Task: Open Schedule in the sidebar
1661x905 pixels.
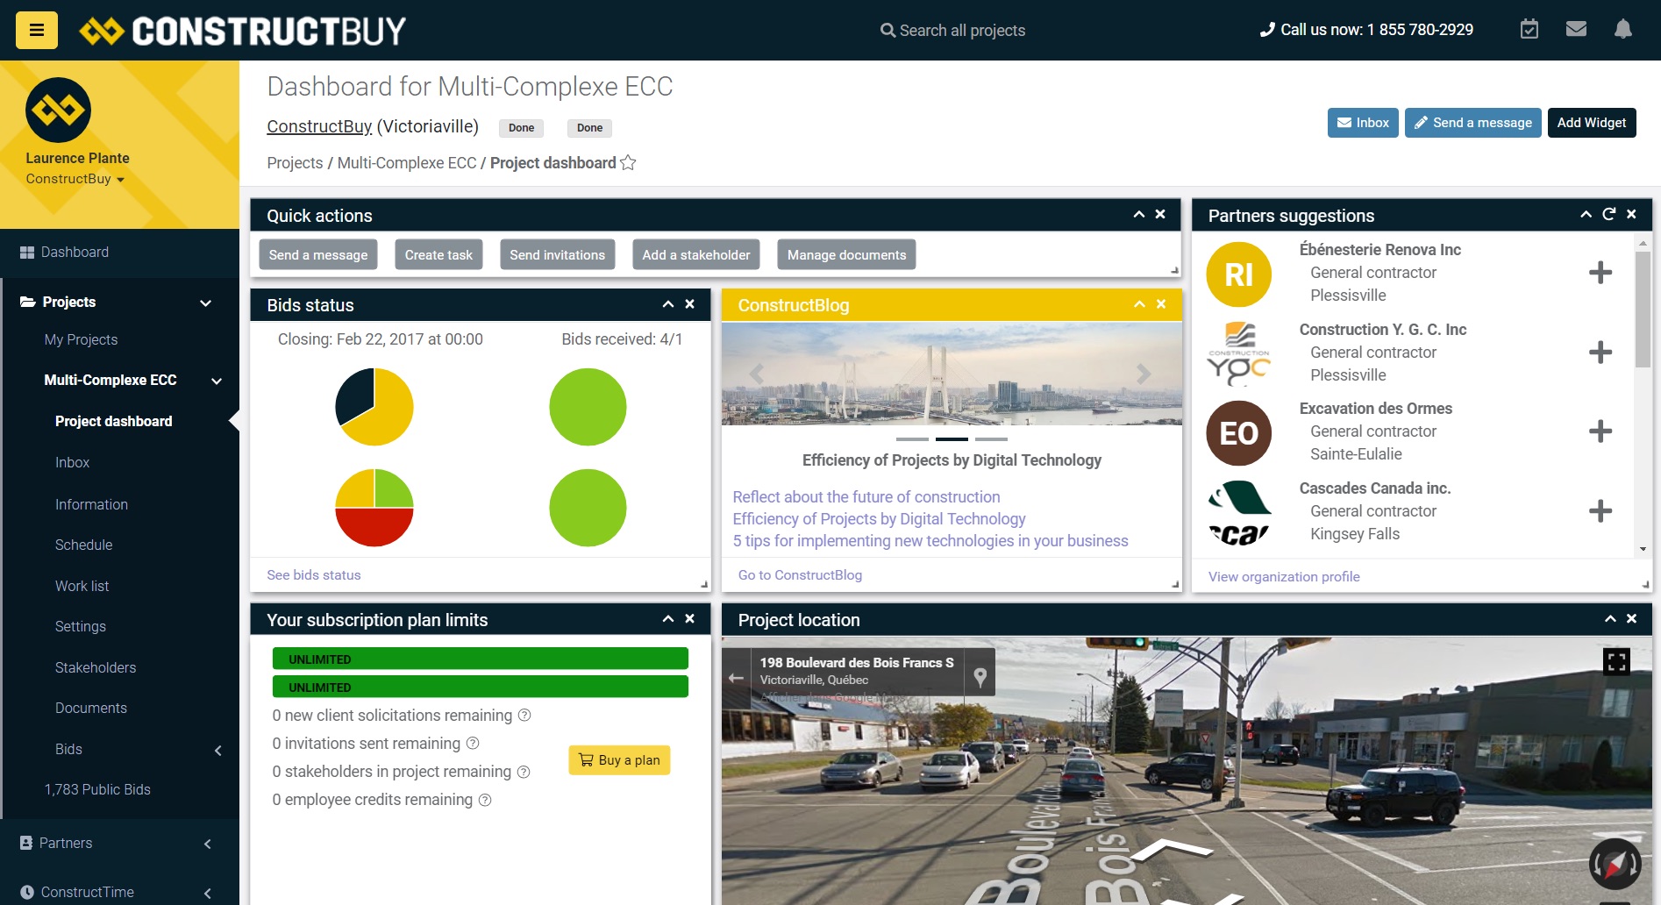Action: pyautogui.click(x=83, y=545)
